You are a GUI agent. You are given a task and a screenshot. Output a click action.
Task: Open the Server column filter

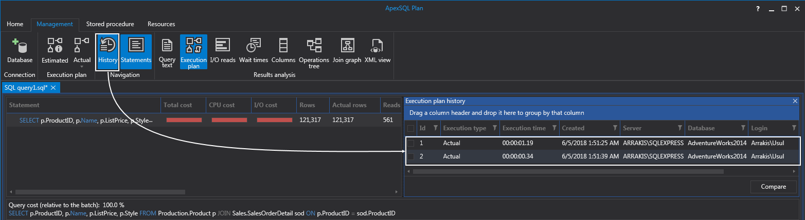(679, 128)
